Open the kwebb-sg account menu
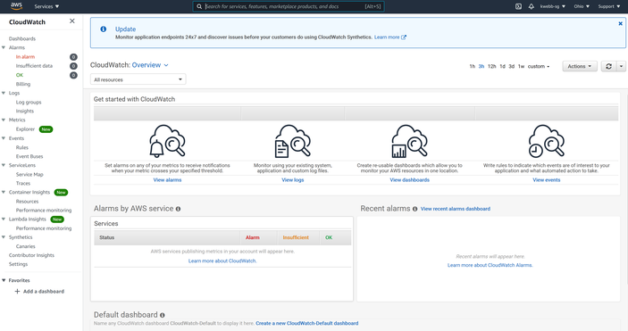 pyautogui.click(x=553, y=6)
